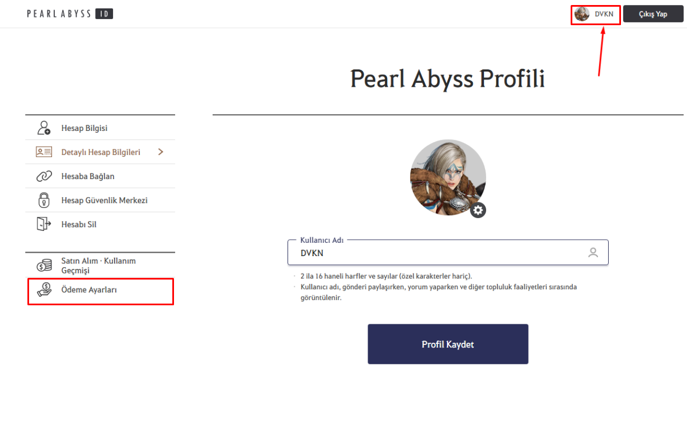Screen dimensions: 687x421
Task: Go to Ödeme Ayarları menu entry
Action: [x=101, y=290]
